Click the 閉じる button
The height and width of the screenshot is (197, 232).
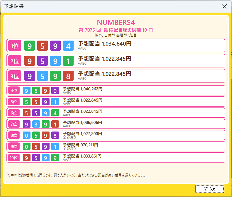point(210,189)
